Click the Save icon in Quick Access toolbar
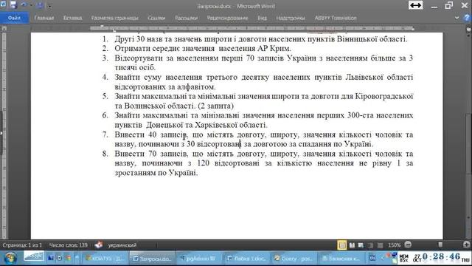The image size is (472, 266). pyautogui.click(x=13, y=5)
